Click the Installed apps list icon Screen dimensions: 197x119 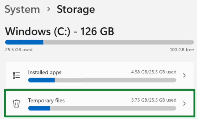pyautogui.click(x=16, y=76)
